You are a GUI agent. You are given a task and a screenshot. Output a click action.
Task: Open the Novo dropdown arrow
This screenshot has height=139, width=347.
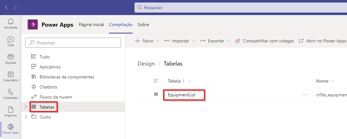pos(157,41)
